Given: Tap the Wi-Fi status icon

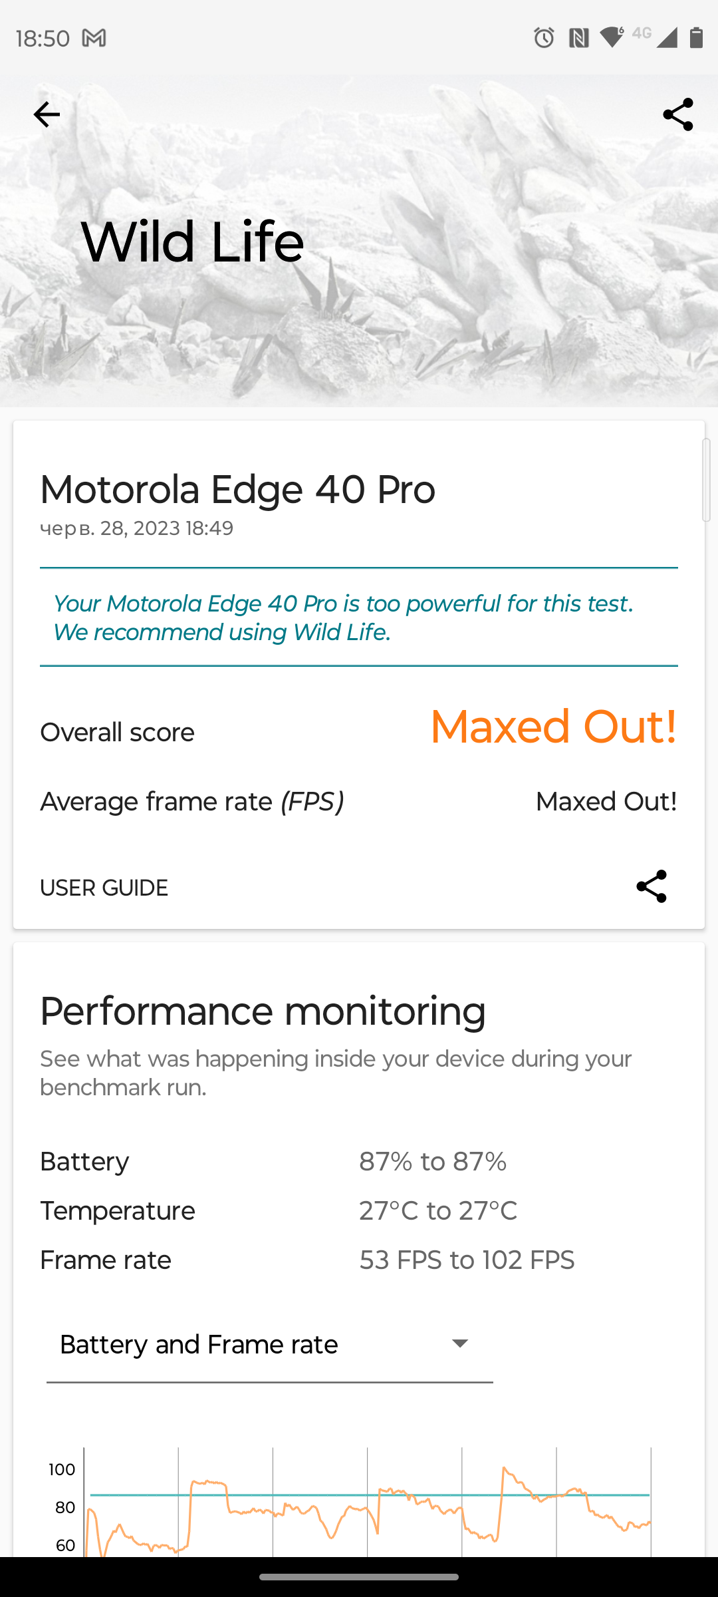Looking at the screenshot, I should [x=611, y=37].
